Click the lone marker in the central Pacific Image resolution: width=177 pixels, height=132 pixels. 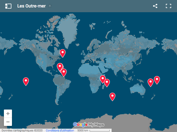tap(26, 81)
